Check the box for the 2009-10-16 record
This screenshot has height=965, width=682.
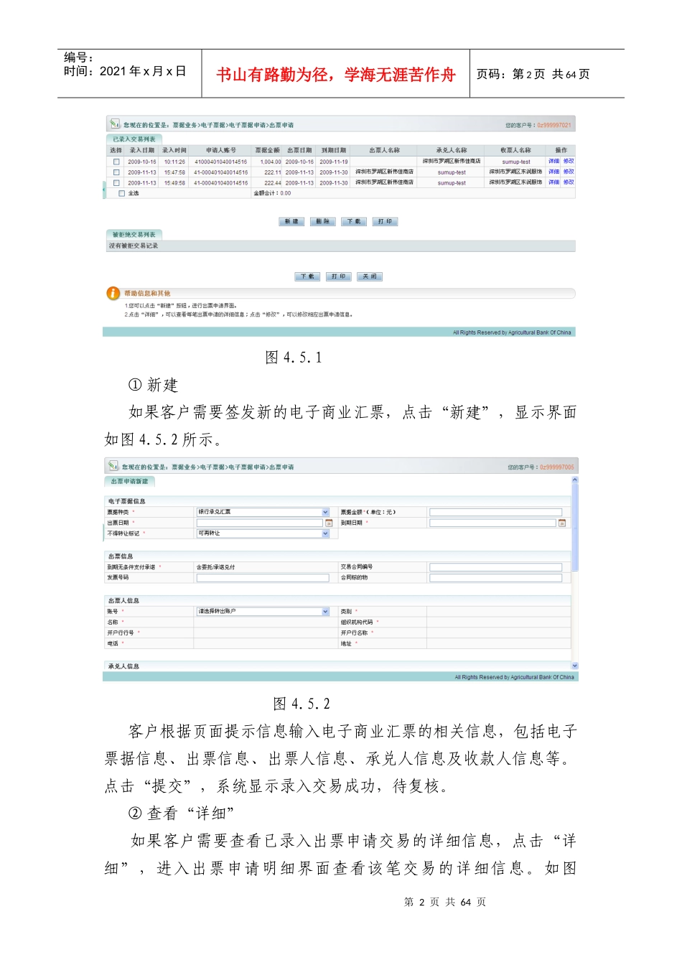(x=116, y=162)
